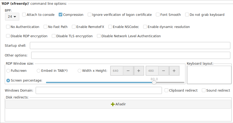
Task: Click the Windows Domain text field
Action: (99, 90)
